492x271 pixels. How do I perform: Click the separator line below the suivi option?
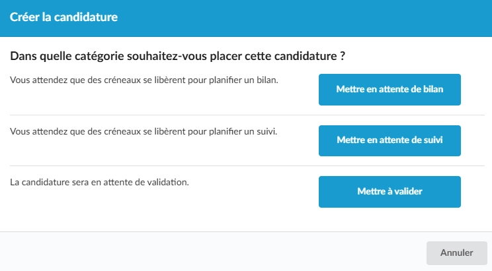[x=247, y=166]
